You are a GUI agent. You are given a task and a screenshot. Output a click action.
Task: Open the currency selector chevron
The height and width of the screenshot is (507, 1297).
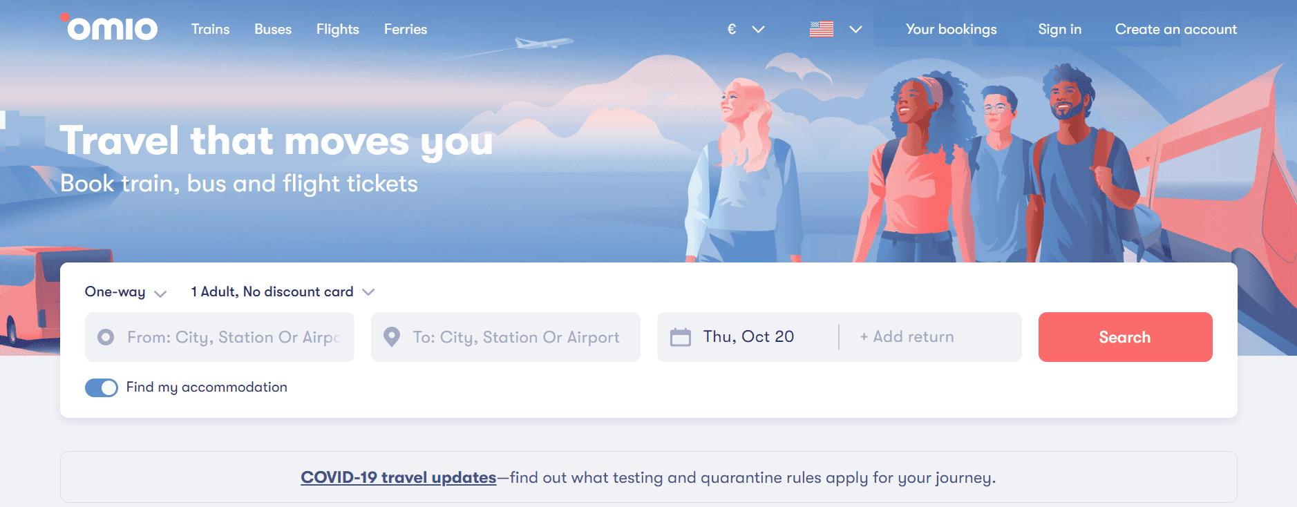click(758, 29)
